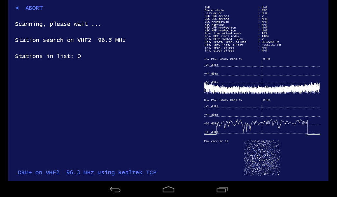Click the 'In. Pow. Spec. Density' title
The width and height of the screenshot is (337, 197).
223,59
